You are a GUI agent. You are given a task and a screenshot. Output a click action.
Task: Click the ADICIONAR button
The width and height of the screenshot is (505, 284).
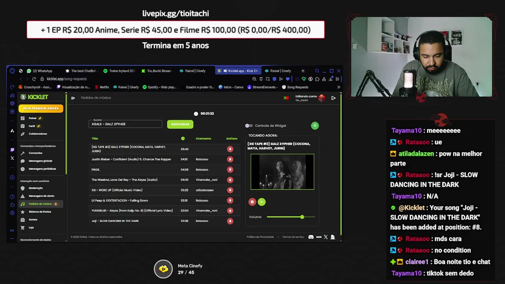coord(180,124)
